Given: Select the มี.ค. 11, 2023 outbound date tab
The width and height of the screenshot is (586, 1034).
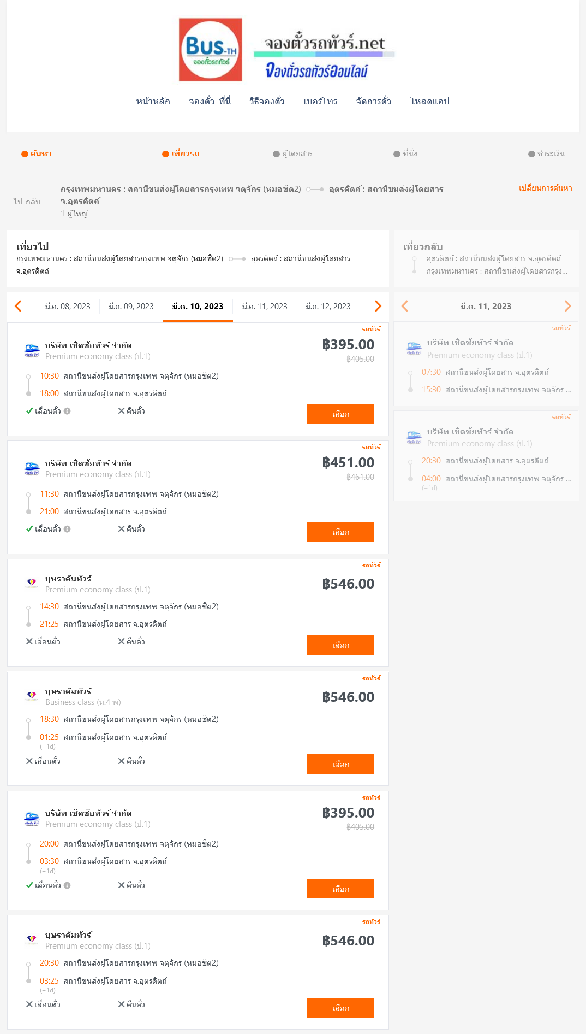Looking at the screenshot, I should pos(265,307).
